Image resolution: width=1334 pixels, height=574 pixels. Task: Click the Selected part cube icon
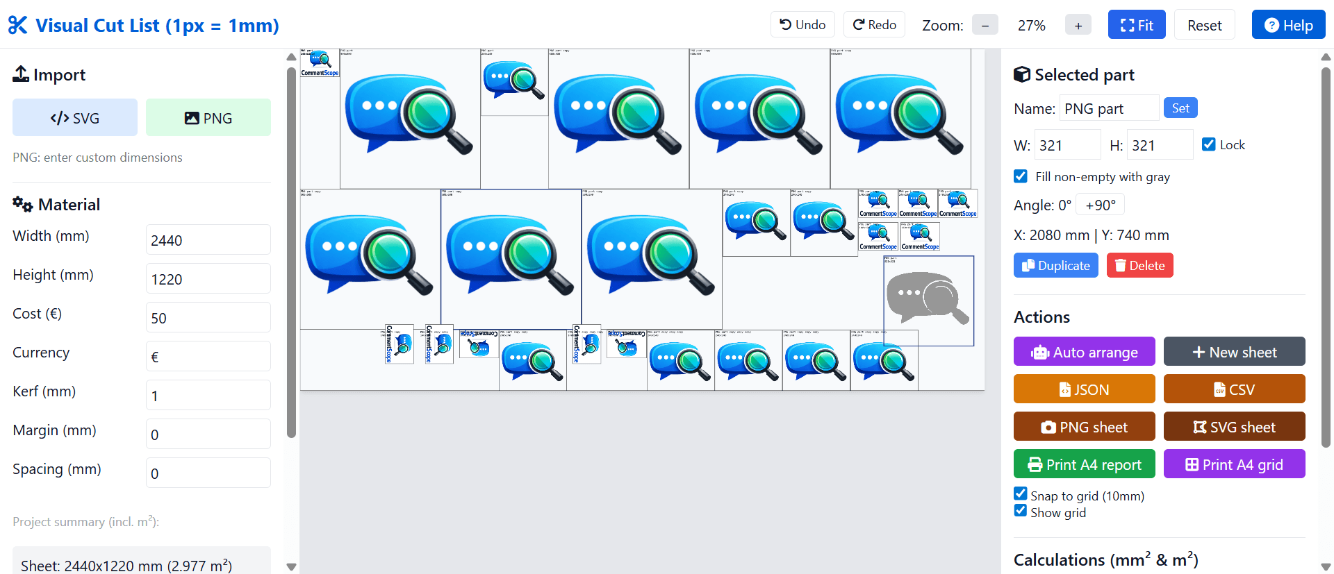pyautogui.click(x=1022, y=74)
